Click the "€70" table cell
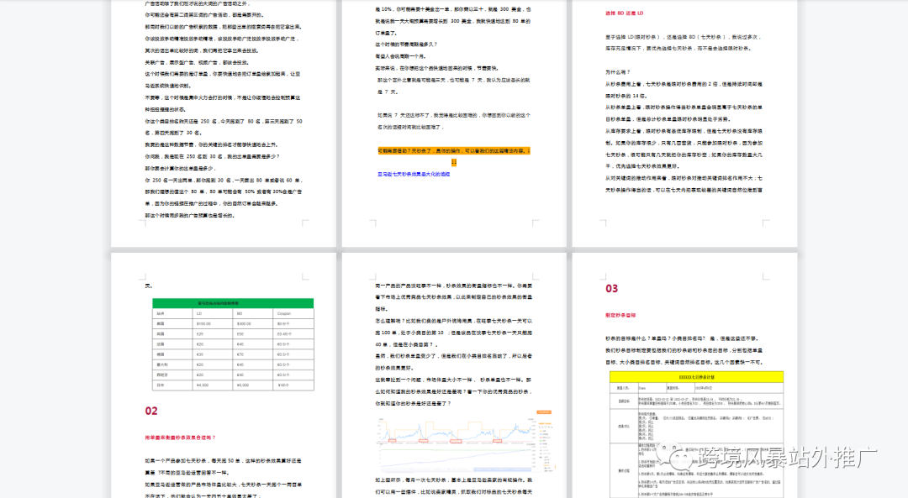Viewport: 908px width, 498px height. pyautogui.click(x=252, y=354)
